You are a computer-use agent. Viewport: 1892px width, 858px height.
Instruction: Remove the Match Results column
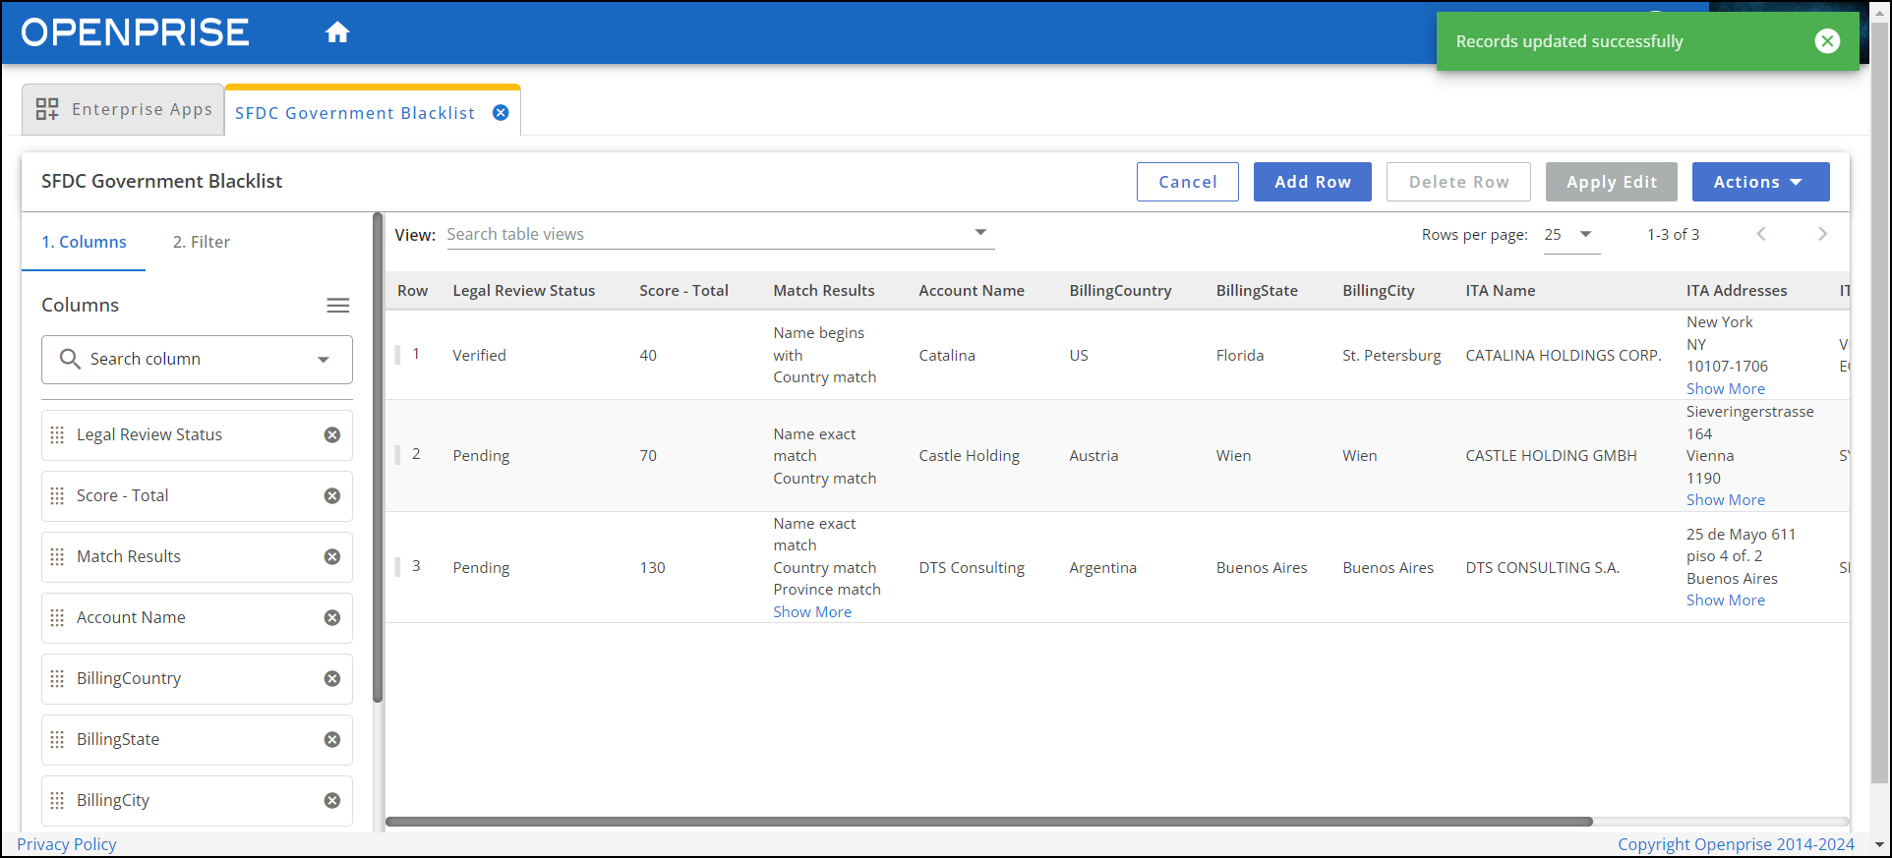pos(332,557)
